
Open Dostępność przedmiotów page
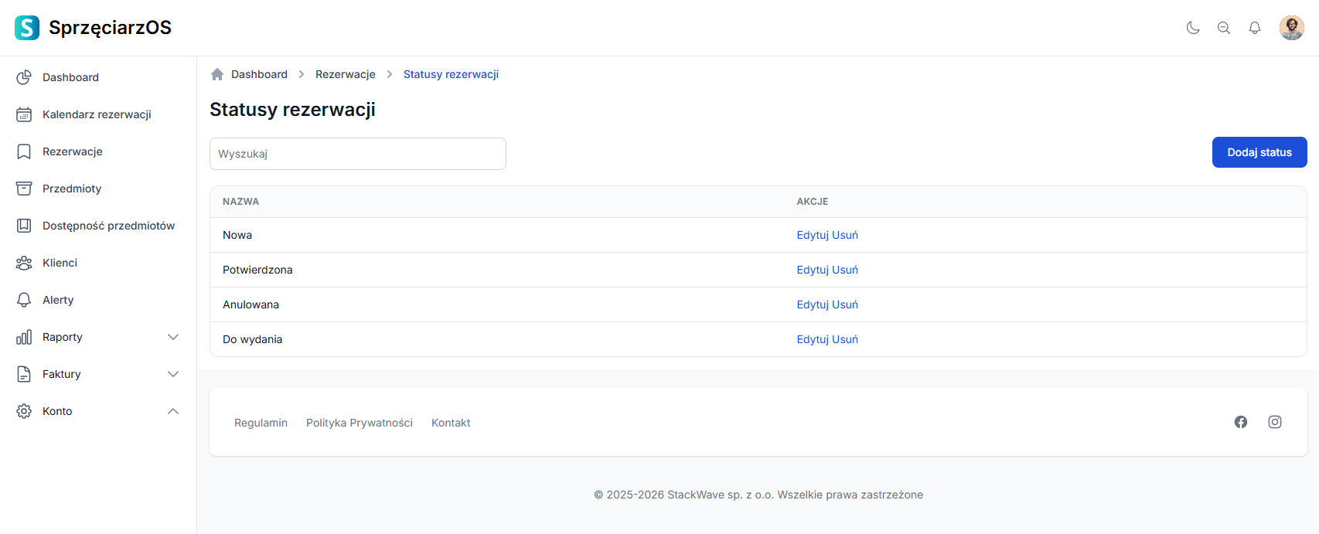click(108, 226)
